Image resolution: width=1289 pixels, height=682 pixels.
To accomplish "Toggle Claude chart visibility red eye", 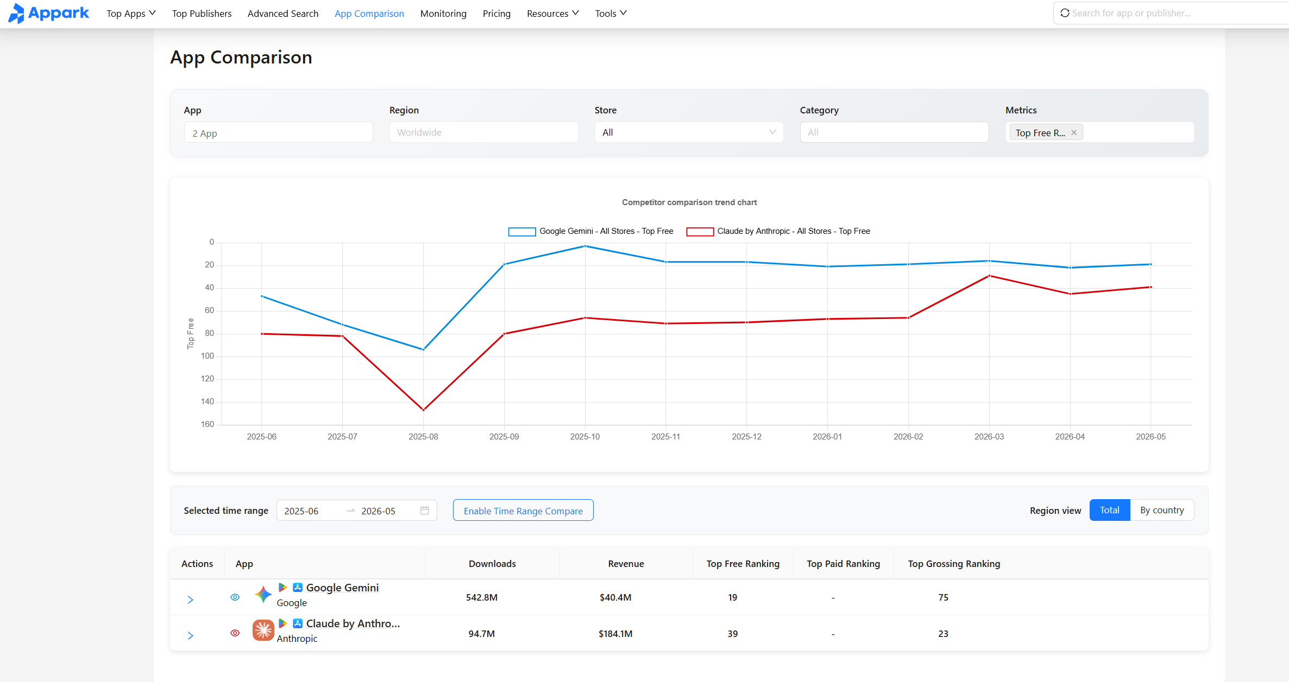I will tap(235, 633).
